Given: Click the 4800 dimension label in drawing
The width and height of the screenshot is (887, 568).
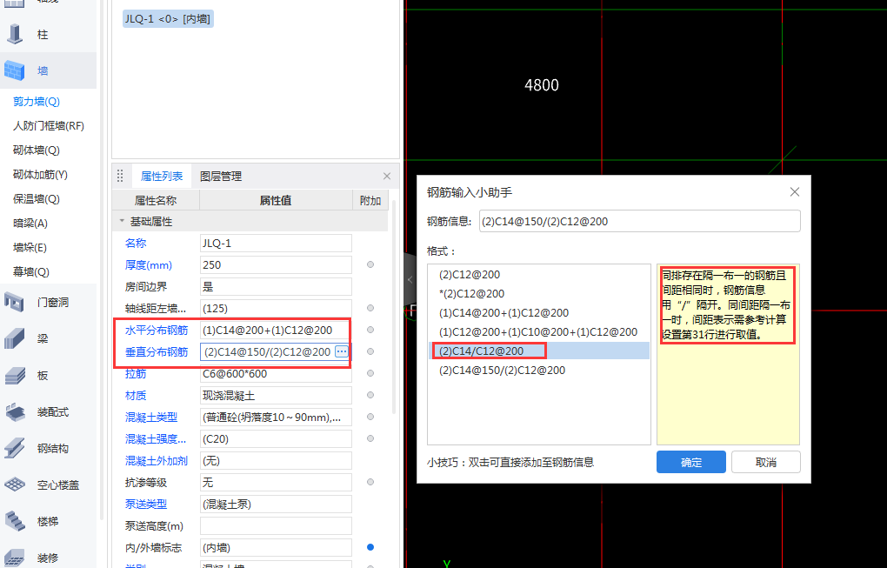Looking at the screenshot, I should click(x=542, y=85).
